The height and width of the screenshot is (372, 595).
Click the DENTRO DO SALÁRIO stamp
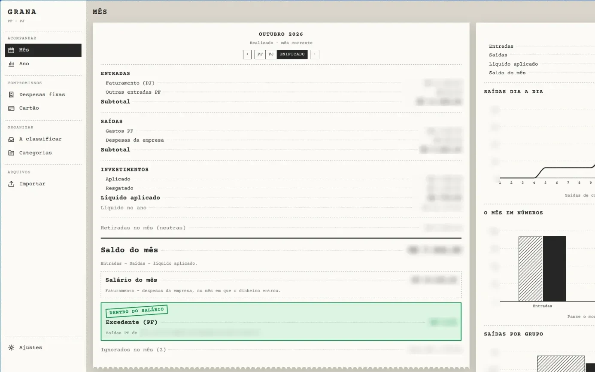pyautogui.click(x=136, y=311)
